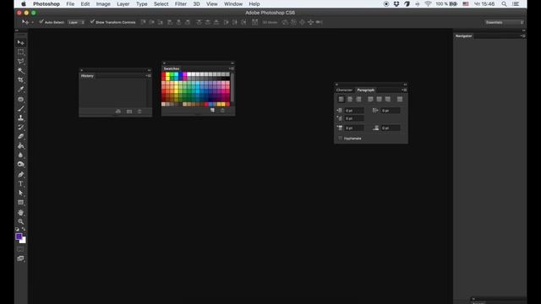Select the Path Selection tool
Screen dimensions: 541x304
click(20, 193)
